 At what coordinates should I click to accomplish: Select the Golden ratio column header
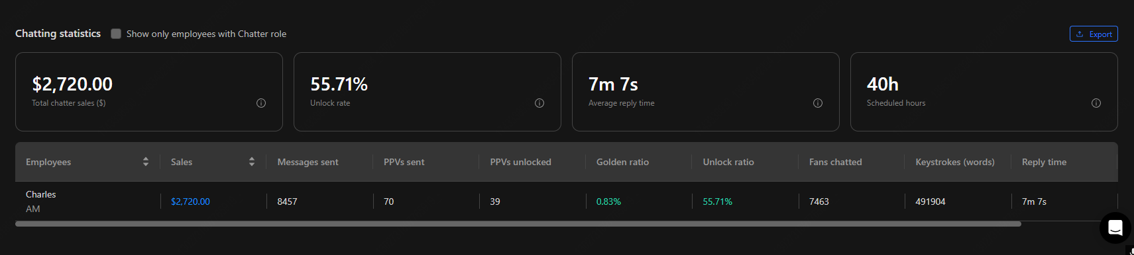pyautogui.click(x=622, y=162)
